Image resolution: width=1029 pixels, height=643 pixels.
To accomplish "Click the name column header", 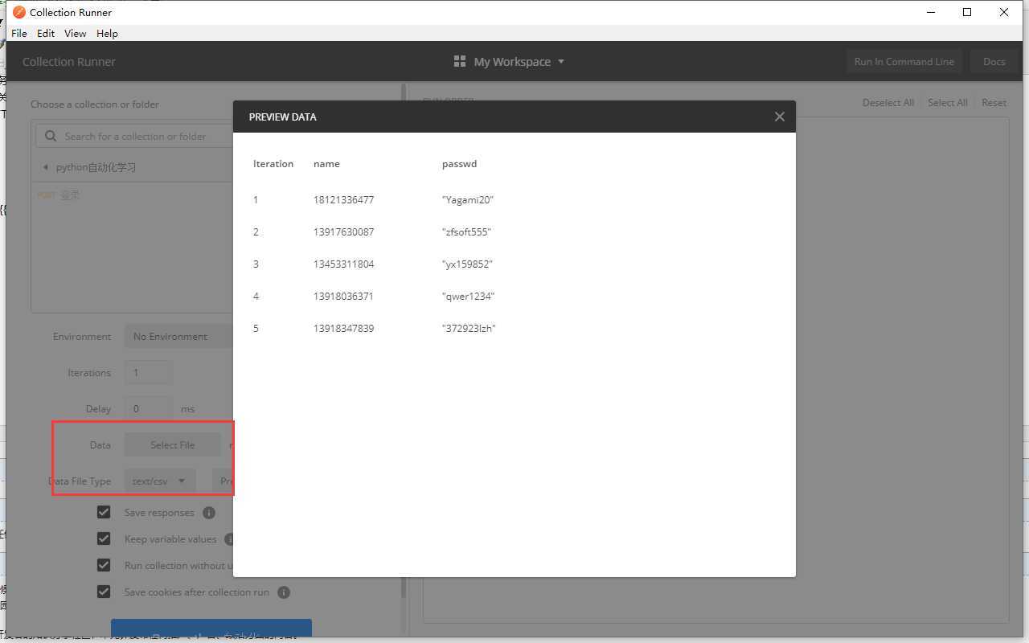I will [x=326, y=164].
